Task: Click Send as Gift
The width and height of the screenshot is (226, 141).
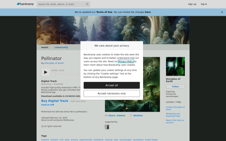Action: pyautogui.click(x=48, y=105)
